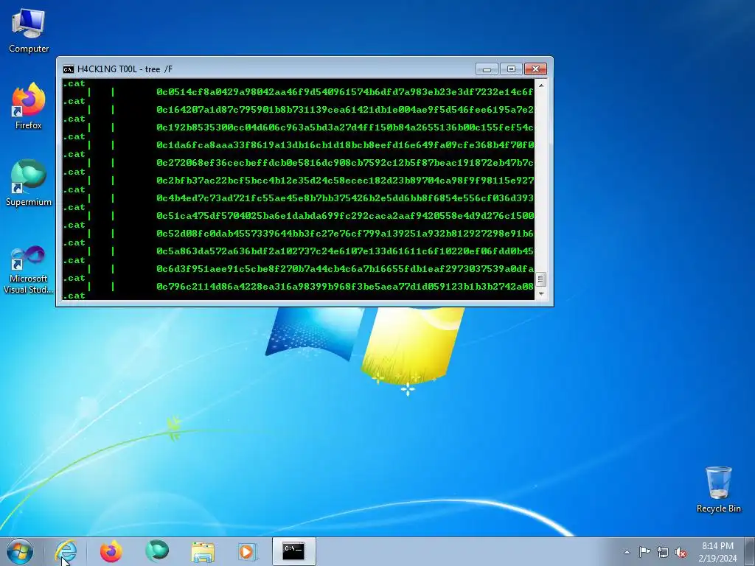Launch Internet Explorer from the taskbar

click(66, 551)
